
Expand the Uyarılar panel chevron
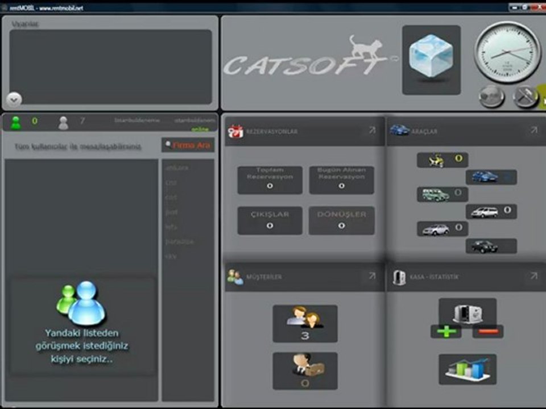pos(14,100)
